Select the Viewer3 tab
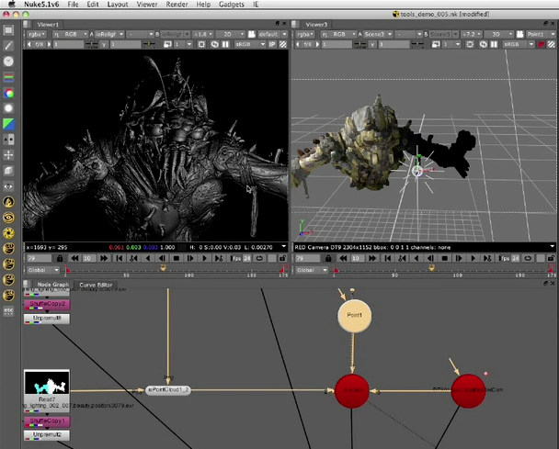This screenshot has height=449, width=559. tap(316, 24)
